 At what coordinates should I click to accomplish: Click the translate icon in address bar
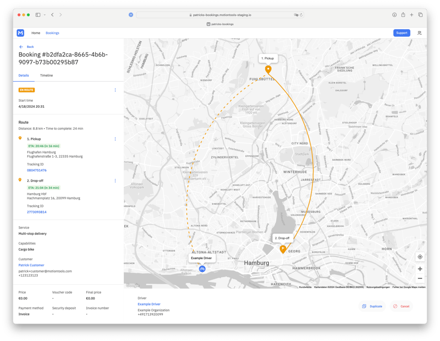coord(296,15)
